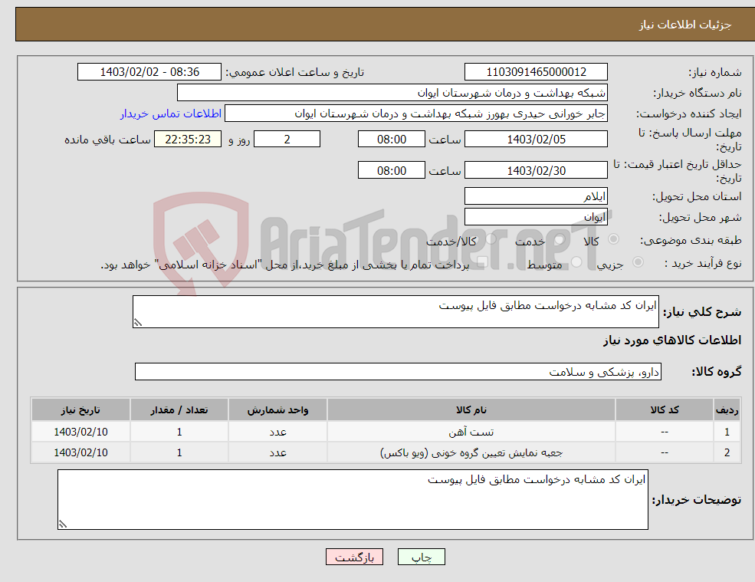Viewport: 755px width, 582px height.
Task: Click the نام کالا column header
Action: (471, 409)
